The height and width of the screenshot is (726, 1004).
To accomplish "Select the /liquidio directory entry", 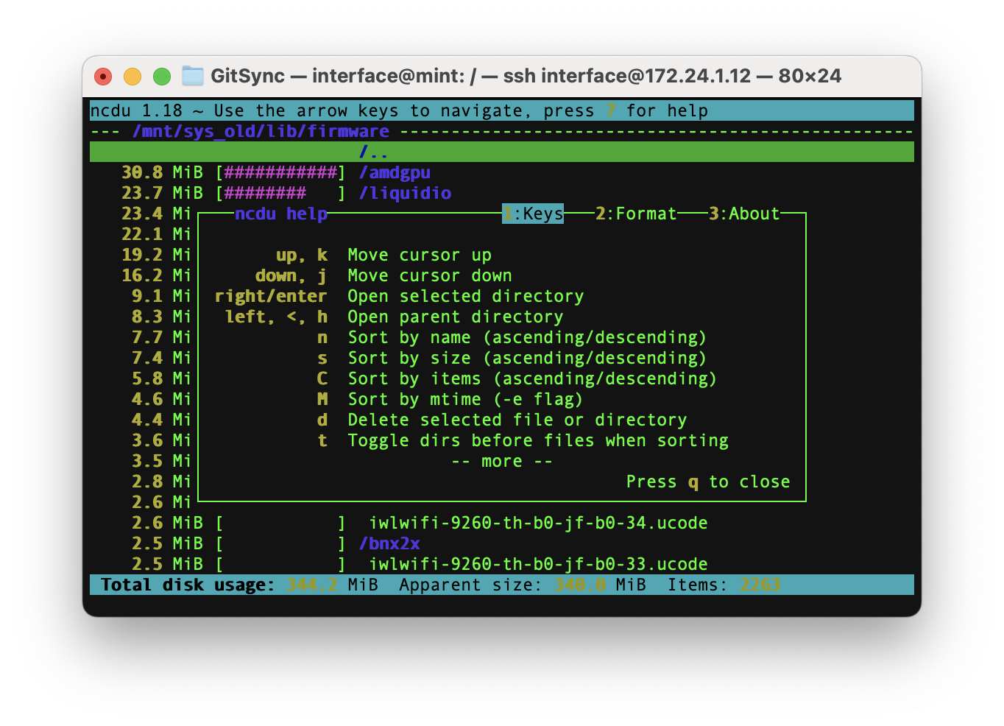I will coord(405,193).
